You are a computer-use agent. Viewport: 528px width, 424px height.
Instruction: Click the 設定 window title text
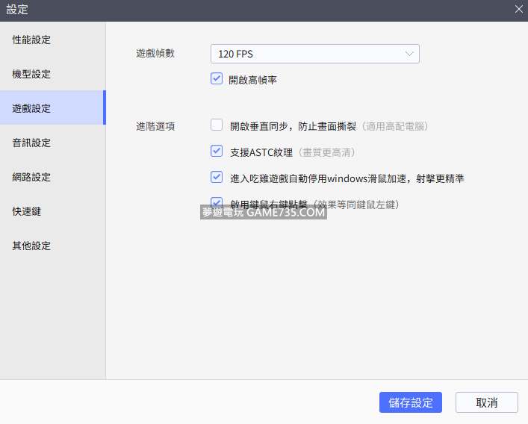pos(18,10)
